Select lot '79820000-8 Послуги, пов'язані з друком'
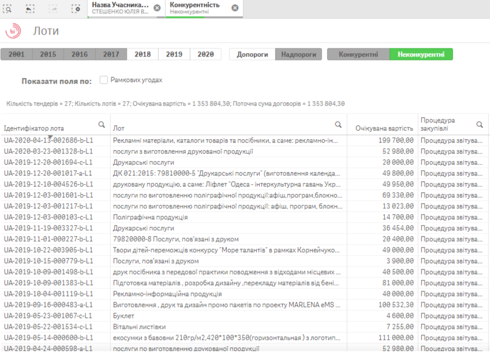Image resolution: width=490 pixels, height=356 pixels. pos(175,239)
